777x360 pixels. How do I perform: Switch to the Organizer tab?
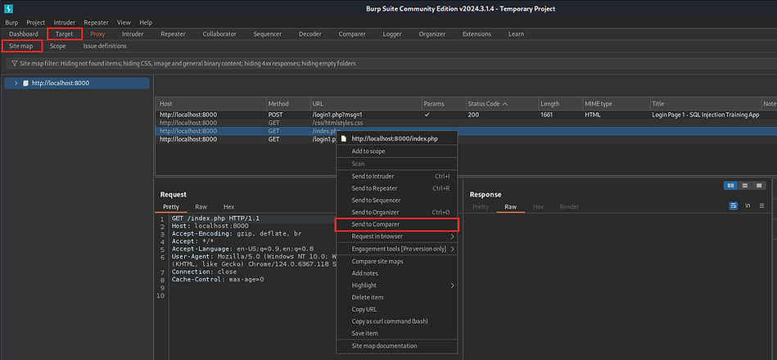[x=432, y=34]
